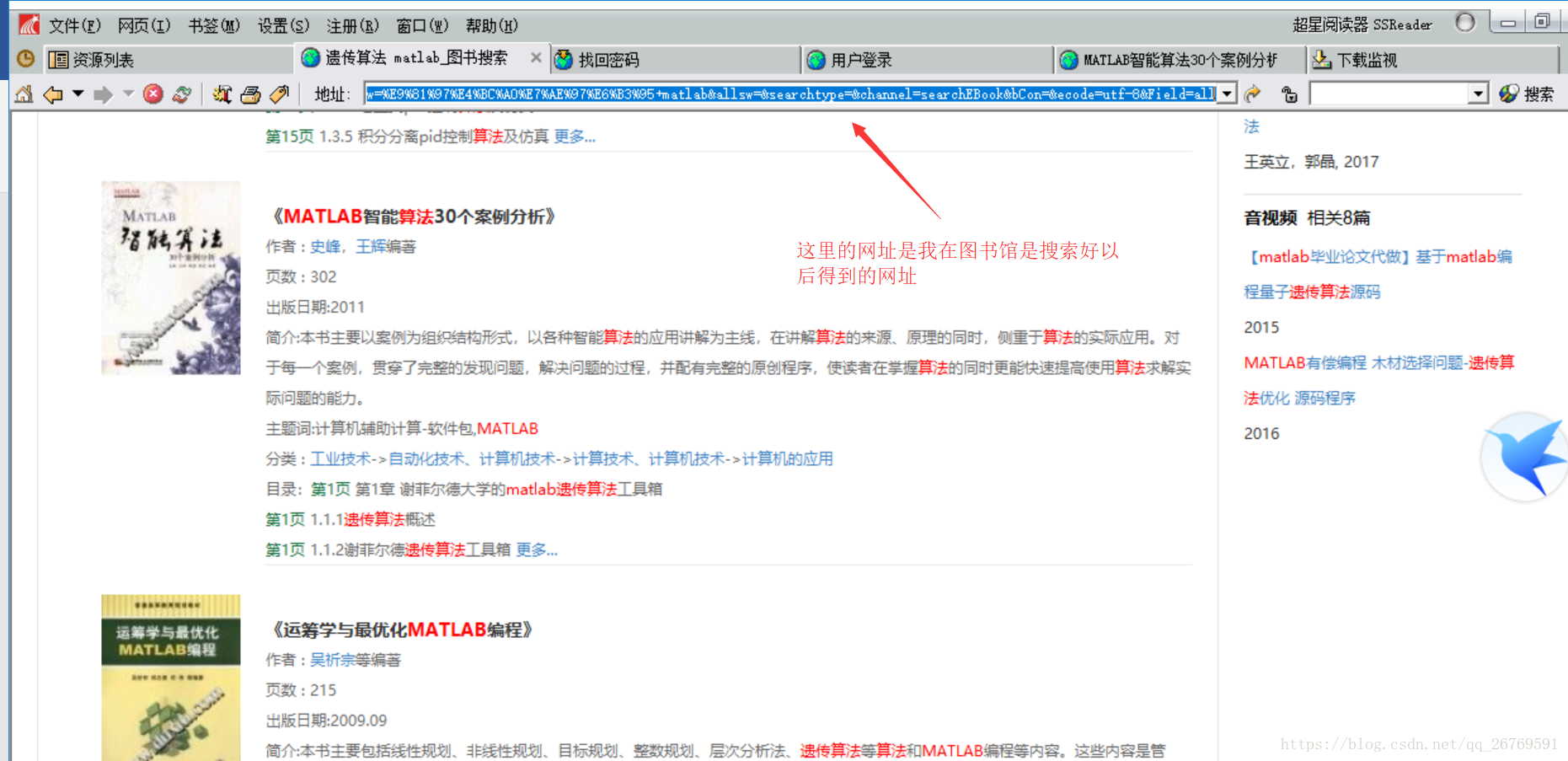This screenshot has height=761, width=1568.
Task: Click the globe icon on 找回密码 tab
Action: 564,59
